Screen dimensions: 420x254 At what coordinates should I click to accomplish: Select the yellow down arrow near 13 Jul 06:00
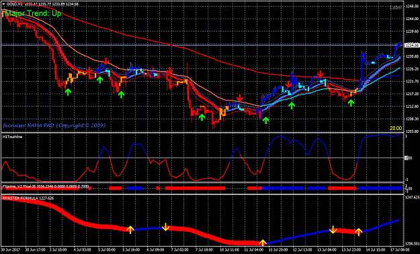tap(333, 230)
